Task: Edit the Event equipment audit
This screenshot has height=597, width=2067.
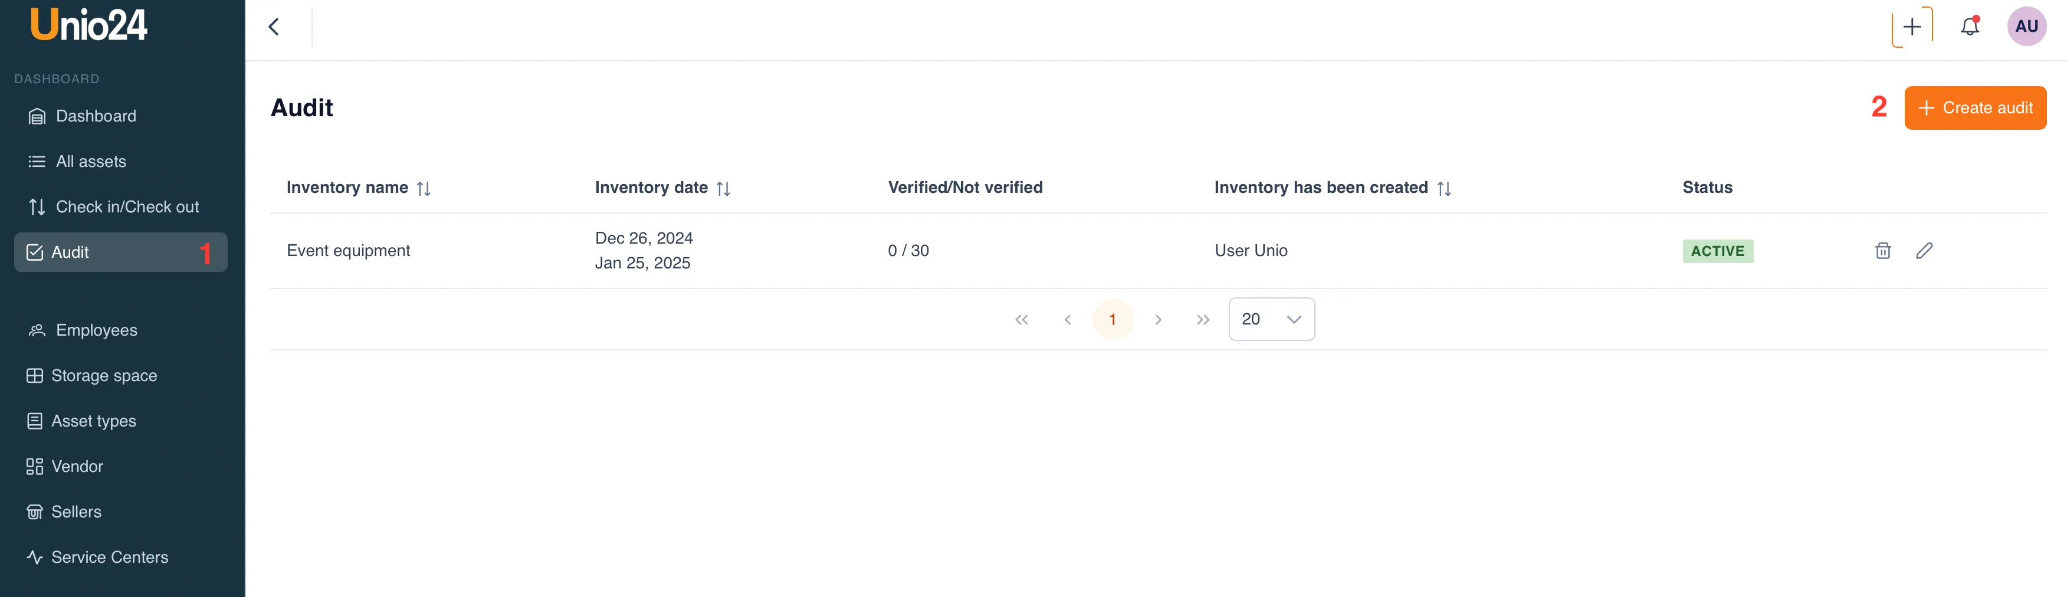Action: [1924, 251]
